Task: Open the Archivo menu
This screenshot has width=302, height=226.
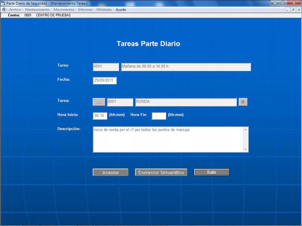Action: pyautogui.click(x=15, y=10)
